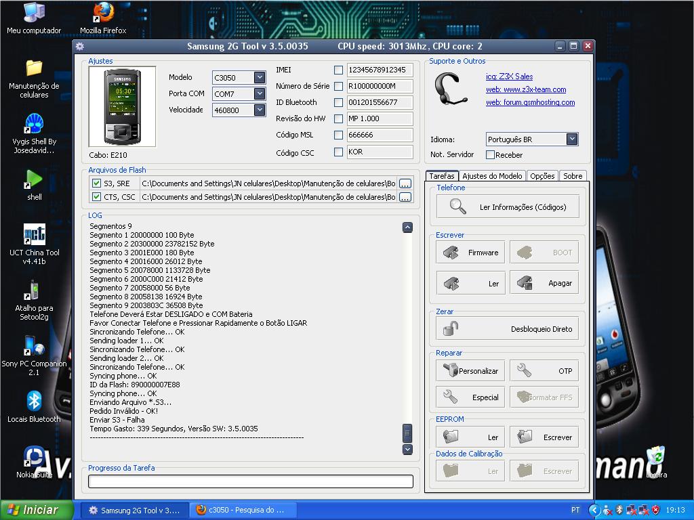
Task: Click the PT language indicator
Action: 575,510
